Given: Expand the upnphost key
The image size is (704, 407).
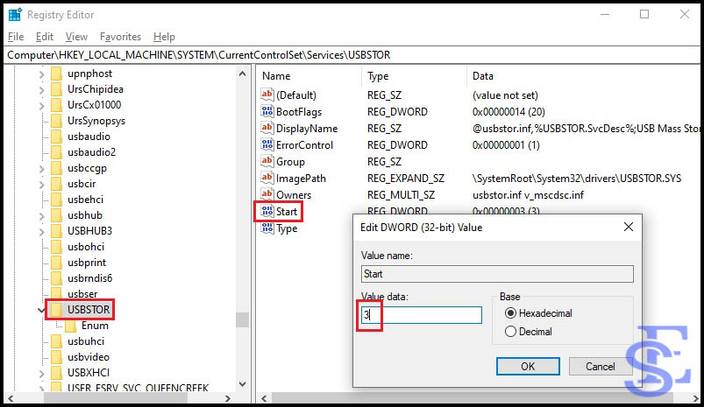Looking at the screenshot, I should click(42, 74).
